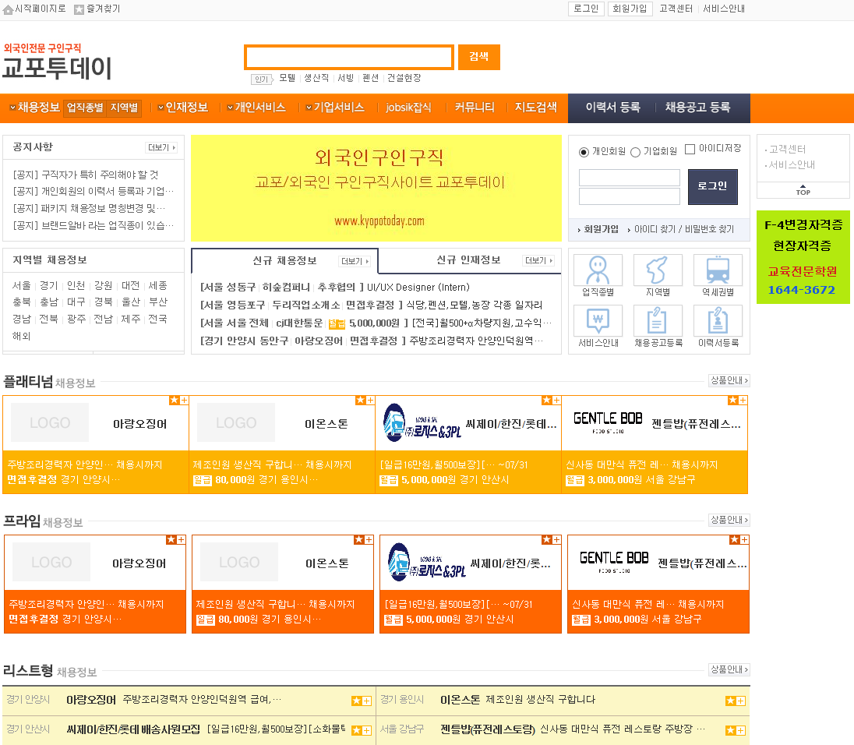
Task: Switch to the 신규 채용정보 tab
Action: (284, 261)
